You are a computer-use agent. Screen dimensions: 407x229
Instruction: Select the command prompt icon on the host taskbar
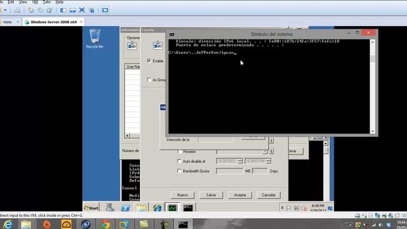183,224
